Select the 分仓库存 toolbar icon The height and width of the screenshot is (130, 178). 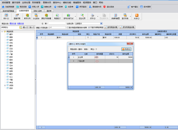[x=36, y=16]
